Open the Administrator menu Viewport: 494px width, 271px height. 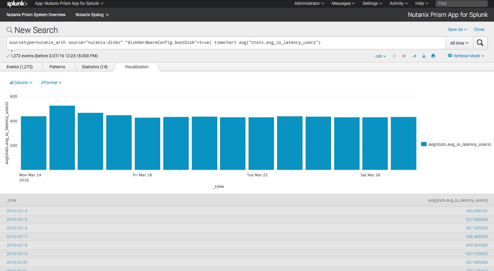tap(309, 3)
